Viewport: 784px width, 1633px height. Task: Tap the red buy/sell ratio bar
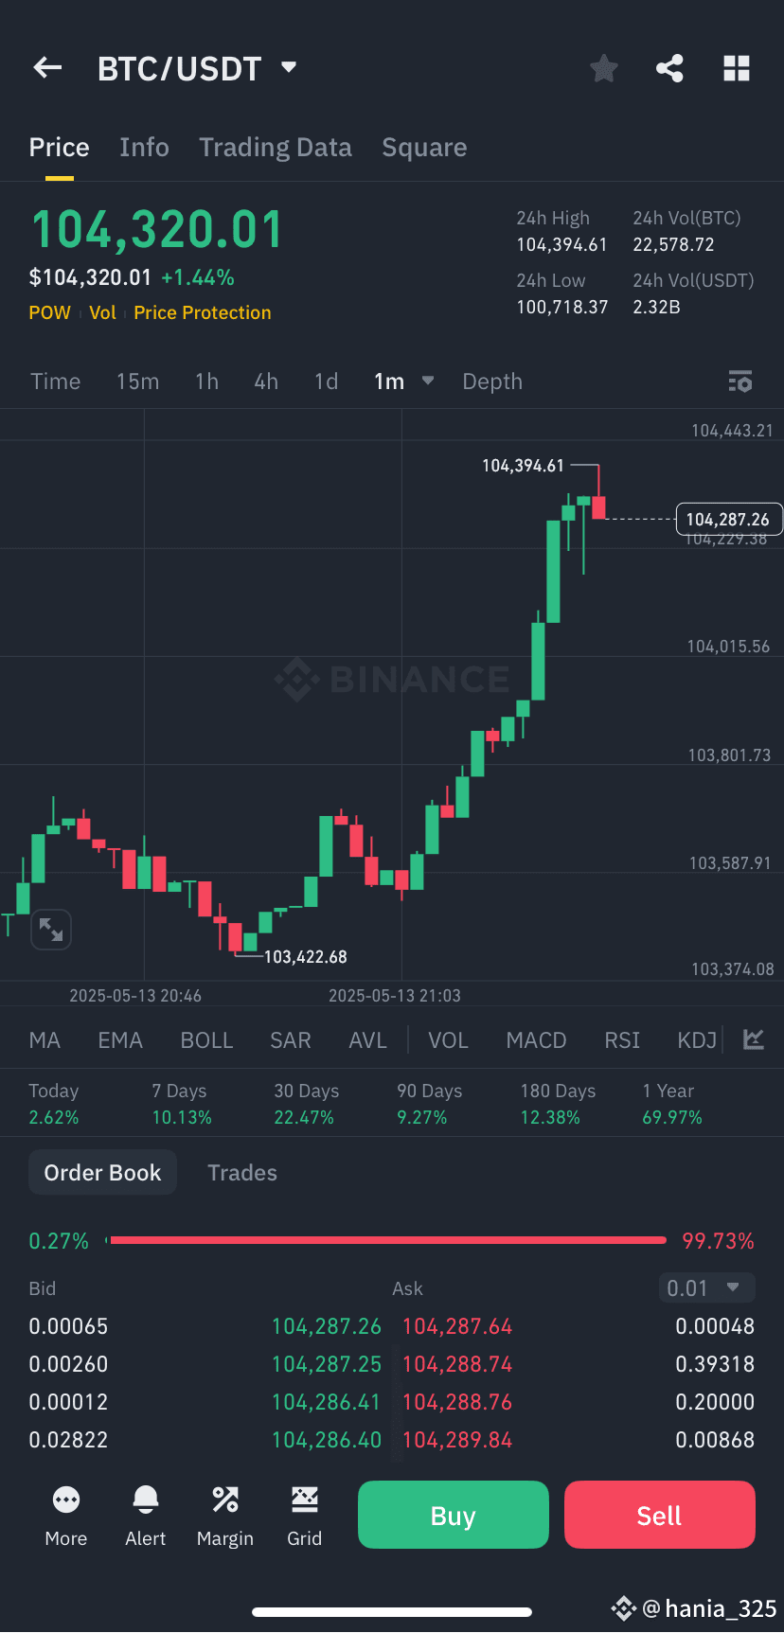click(x=388, y=1240)
